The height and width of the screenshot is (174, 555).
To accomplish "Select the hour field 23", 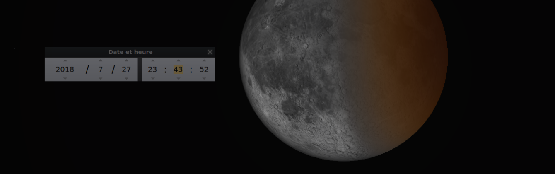I will 152,70.
